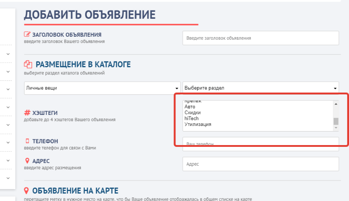Viewport: 349px width, 201px height.
Task: Open the Выберите раздел dropdown
Action: pyautogui.click(x=260, y=88)
